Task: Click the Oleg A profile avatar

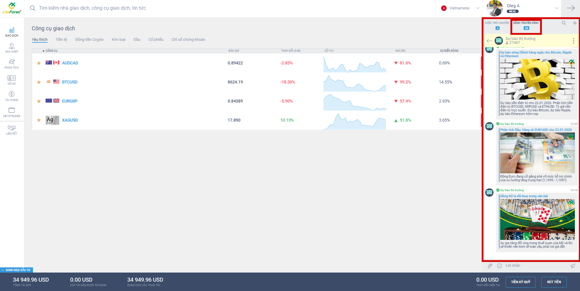Action: (494, 8)
